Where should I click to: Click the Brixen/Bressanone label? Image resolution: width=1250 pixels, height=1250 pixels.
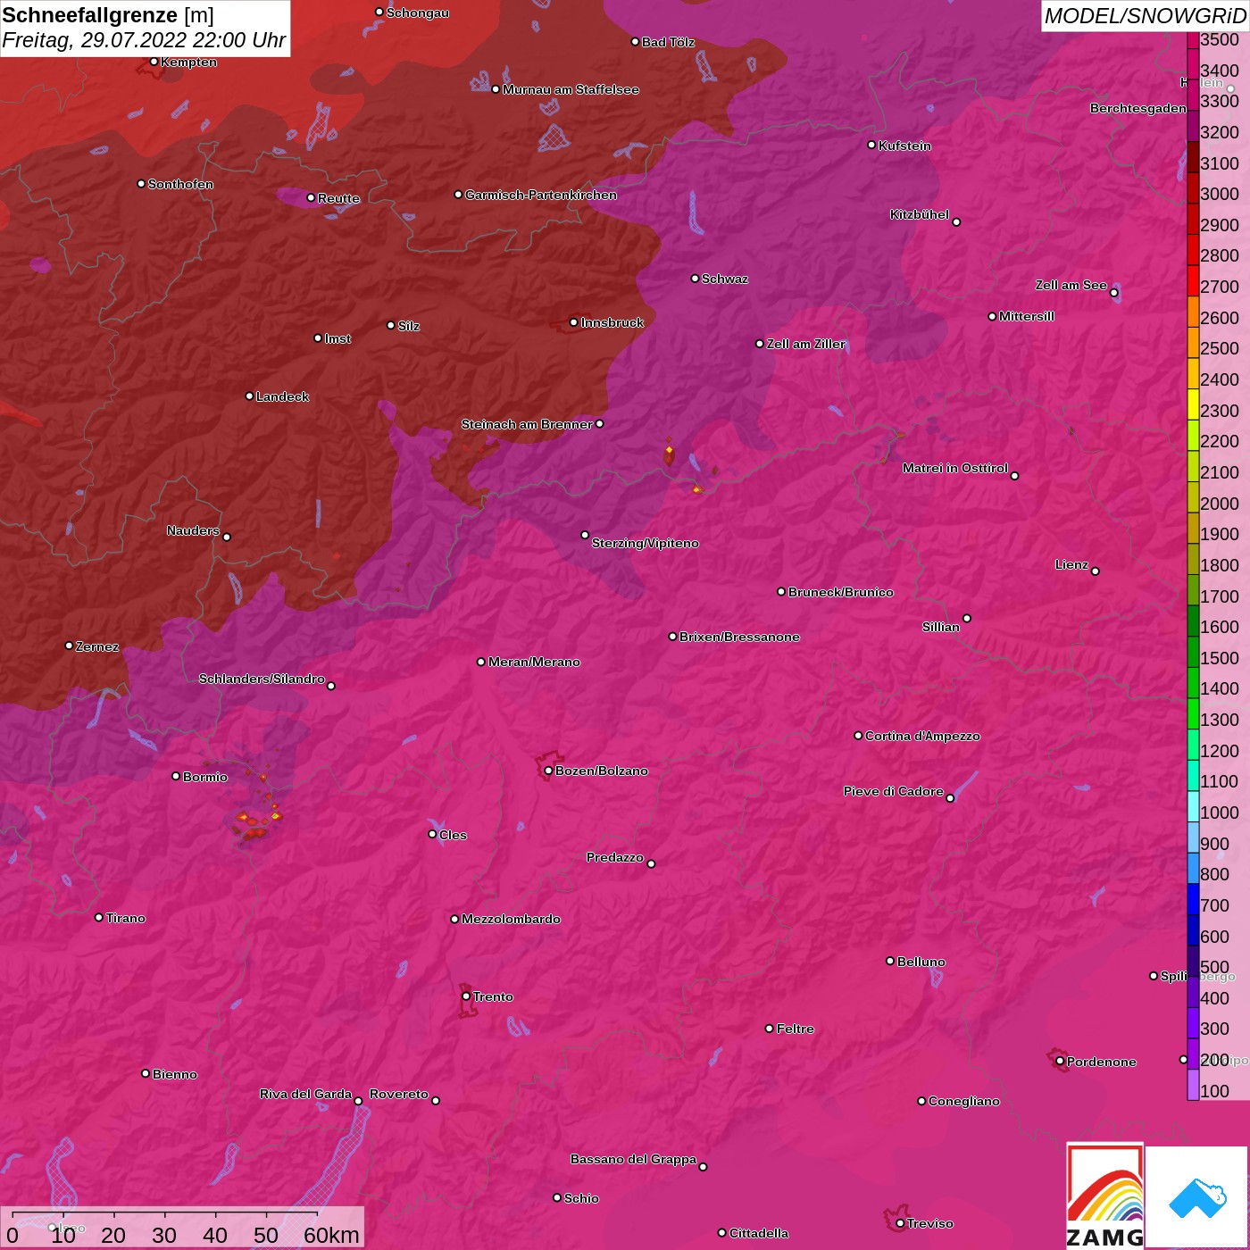tap(739, 637)
